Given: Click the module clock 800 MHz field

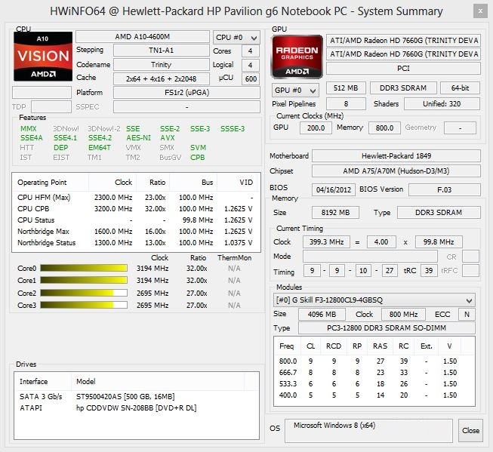Looking at the screenshot, I should point(403,315).
